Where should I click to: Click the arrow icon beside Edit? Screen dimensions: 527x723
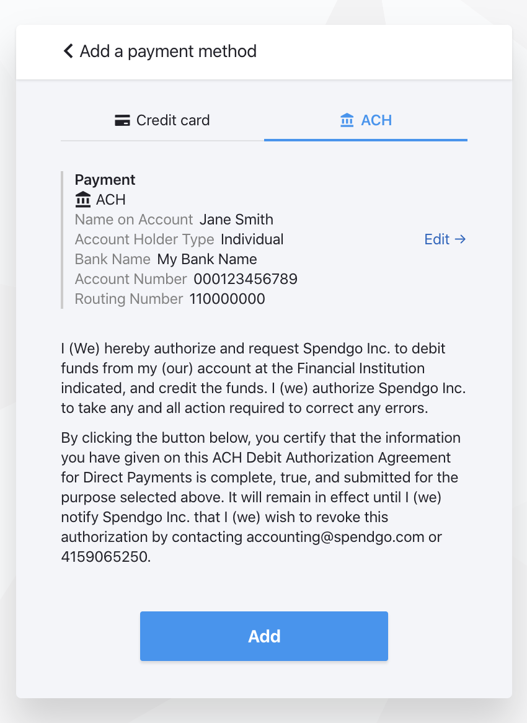(x=460, y=239)
